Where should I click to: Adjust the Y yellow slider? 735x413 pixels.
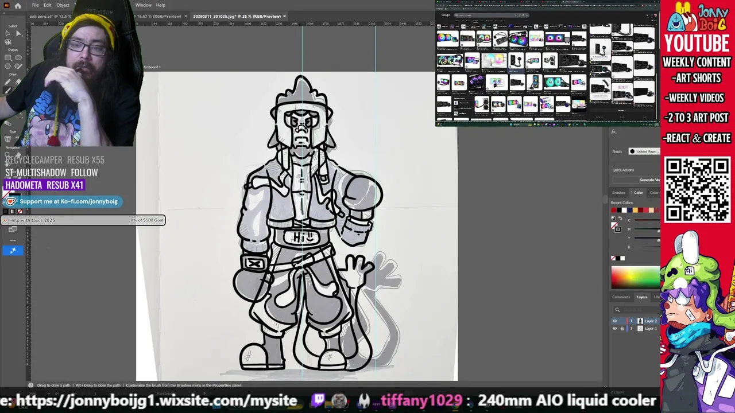[x=646, y=238]
